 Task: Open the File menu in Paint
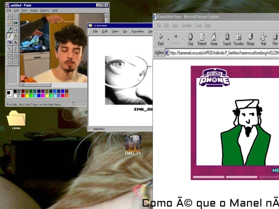tap(9, 10)
